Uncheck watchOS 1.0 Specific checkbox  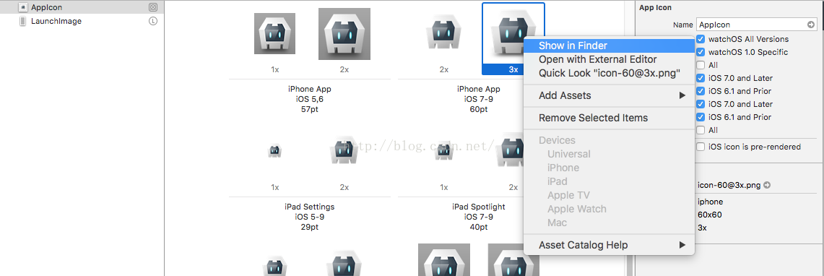point(701,52)
